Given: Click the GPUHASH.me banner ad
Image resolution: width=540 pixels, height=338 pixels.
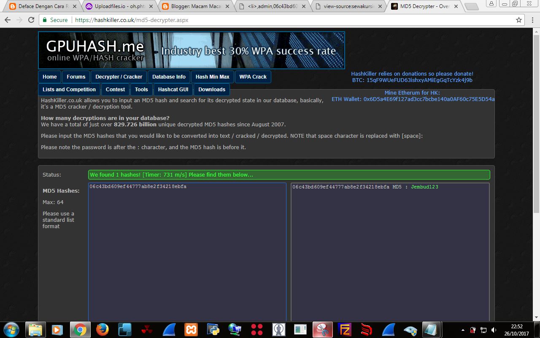Looking at the screenshot, I should [192, 50].
